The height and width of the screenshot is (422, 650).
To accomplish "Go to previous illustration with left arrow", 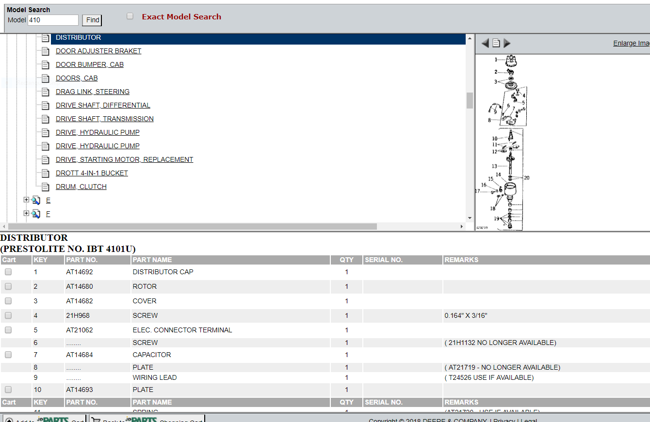I will click(x=485, y=43).
